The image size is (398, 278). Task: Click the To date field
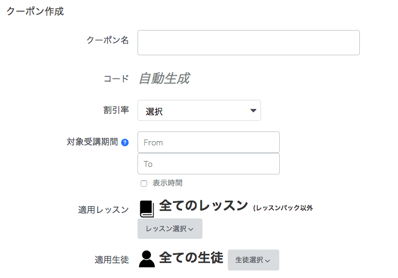[208, 164]
